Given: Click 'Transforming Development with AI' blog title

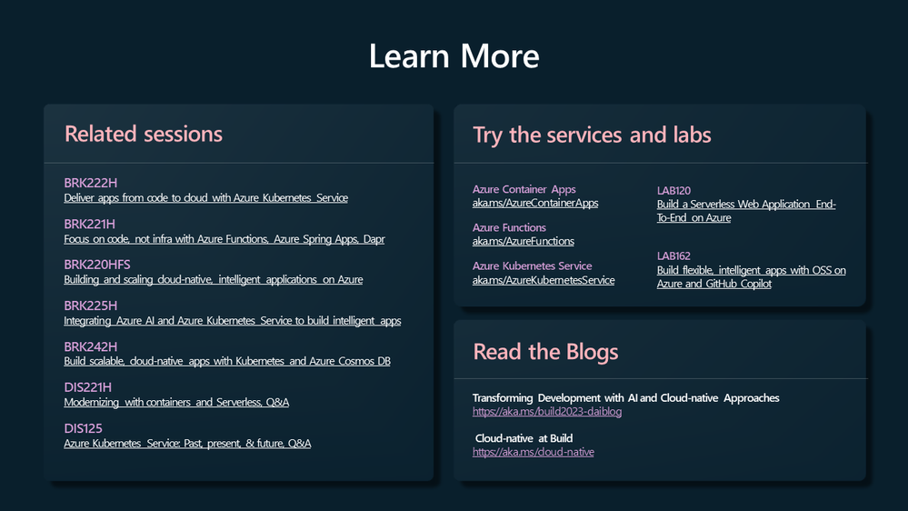Looking at the screenshot, I should point(625,398).
